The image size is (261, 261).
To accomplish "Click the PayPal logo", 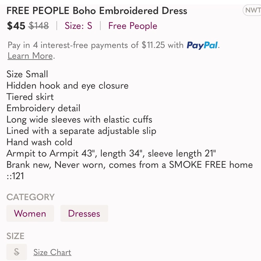I will click(x=202, y=45).
